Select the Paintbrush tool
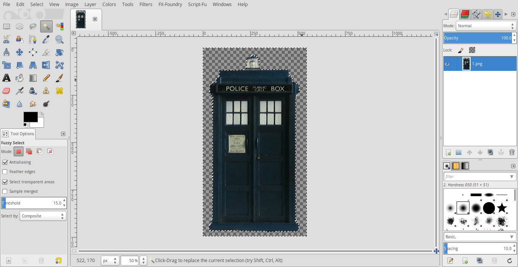Image resolution: width=518 pixels, height=267 pixels. [x=60, y=78]
